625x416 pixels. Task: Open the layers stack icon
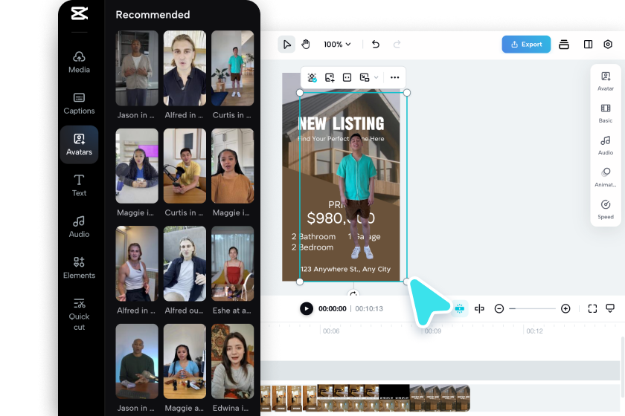point(564,44)
